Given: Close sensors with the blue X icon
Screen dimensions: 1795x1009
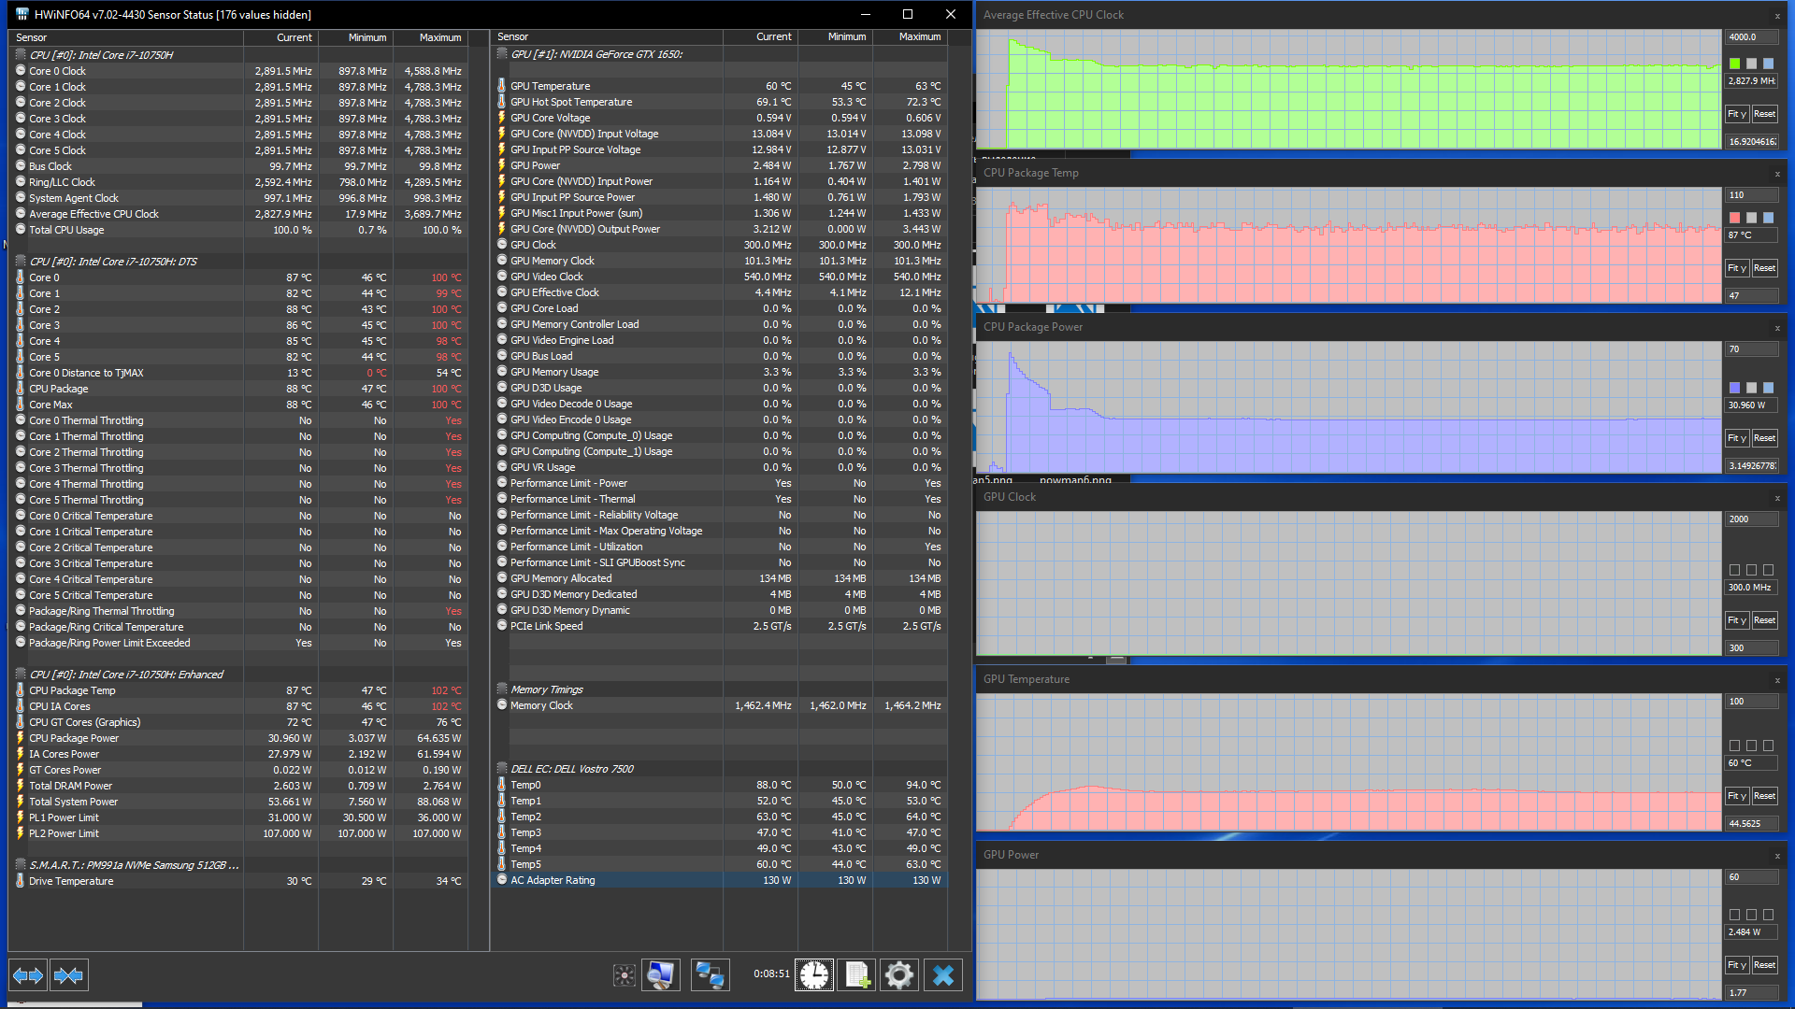Looking at the screenshot, I should pyautogui.click(x=943, y=975).
